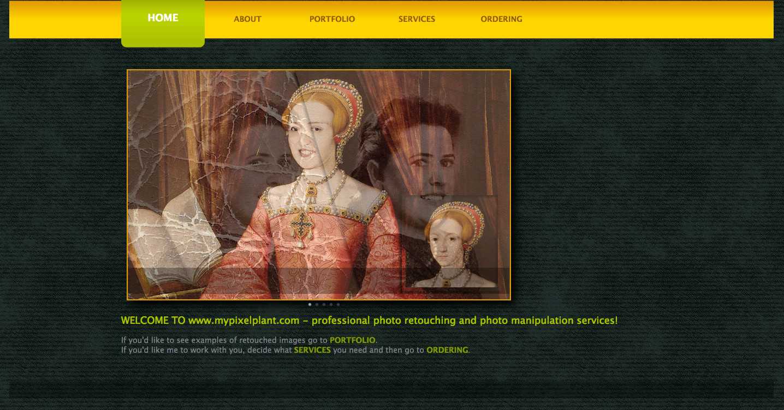Select SERVICES in the top navigation bar
784x410 pixels.
coord(417,19)
